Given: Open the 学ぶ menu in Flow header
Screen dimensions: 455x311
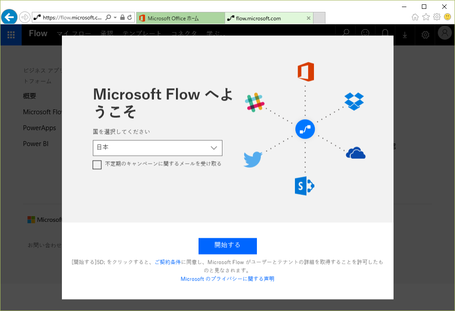Looking at the screenshot, I should tap(216, 33).
